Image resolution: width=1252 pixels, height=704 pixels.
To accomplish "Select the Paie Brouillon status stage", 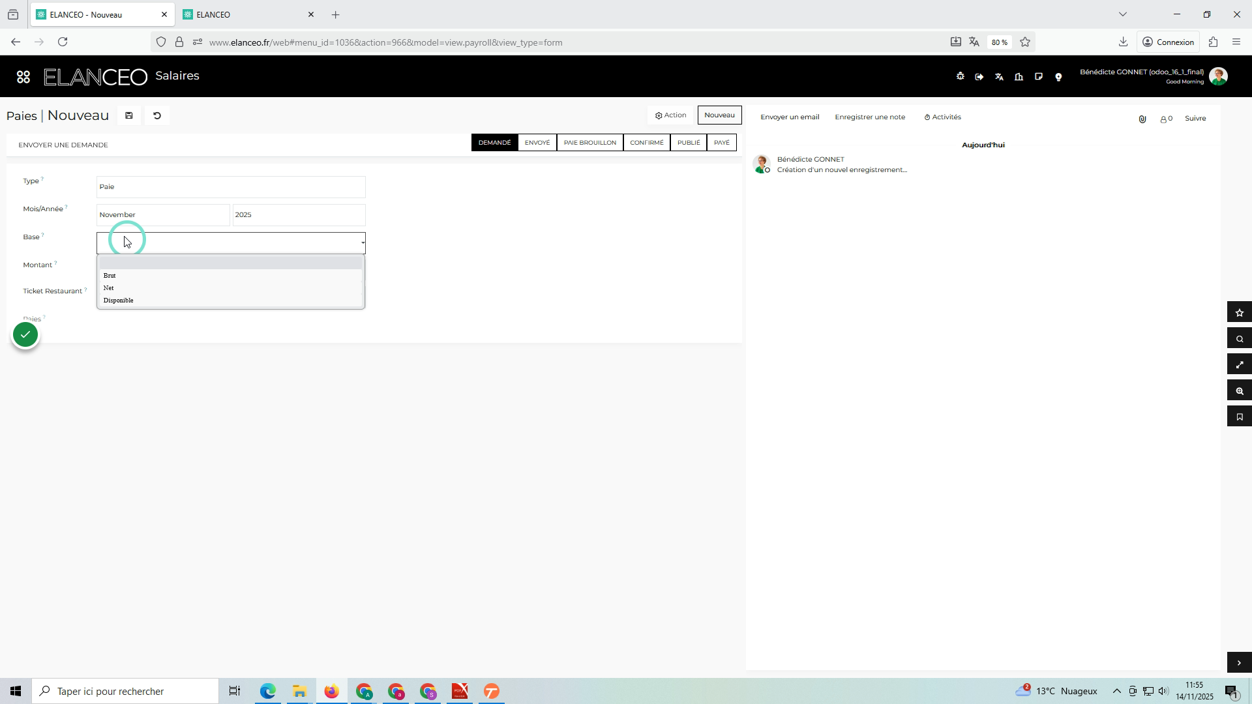I will pyautogui.click(x=589, y=143).
